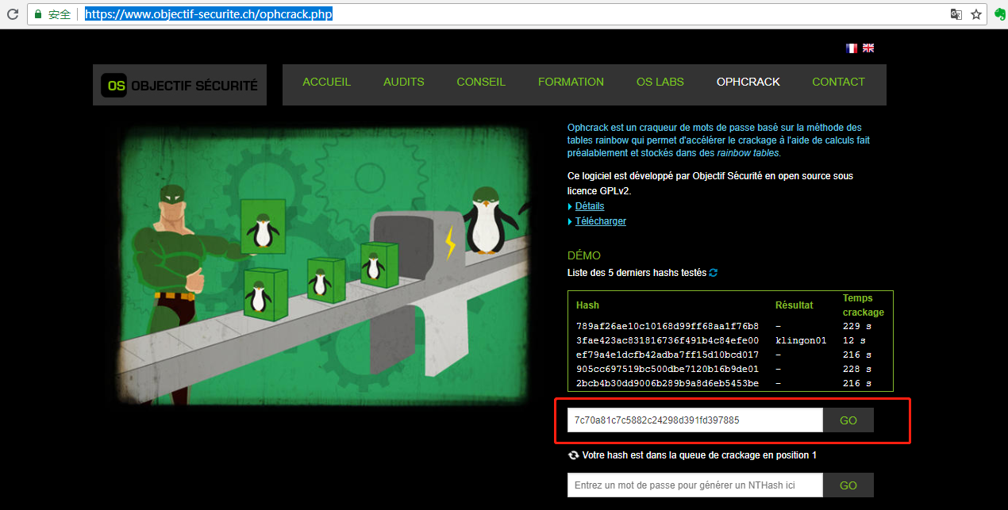The width and height of the screenshot is (1008, 510).
Task: Click GO next to the hash field
Action: pos(848,420)
